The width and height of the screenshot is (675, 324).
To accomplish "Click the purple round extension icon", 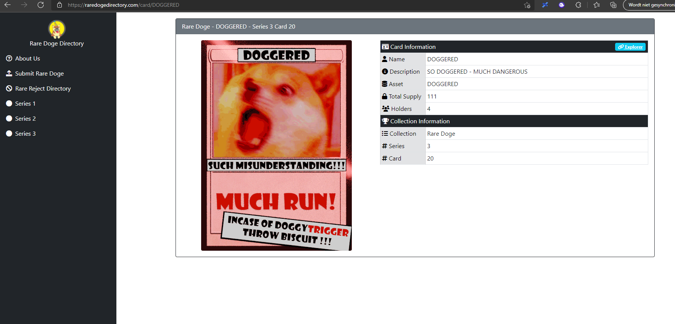I will 562,5.
